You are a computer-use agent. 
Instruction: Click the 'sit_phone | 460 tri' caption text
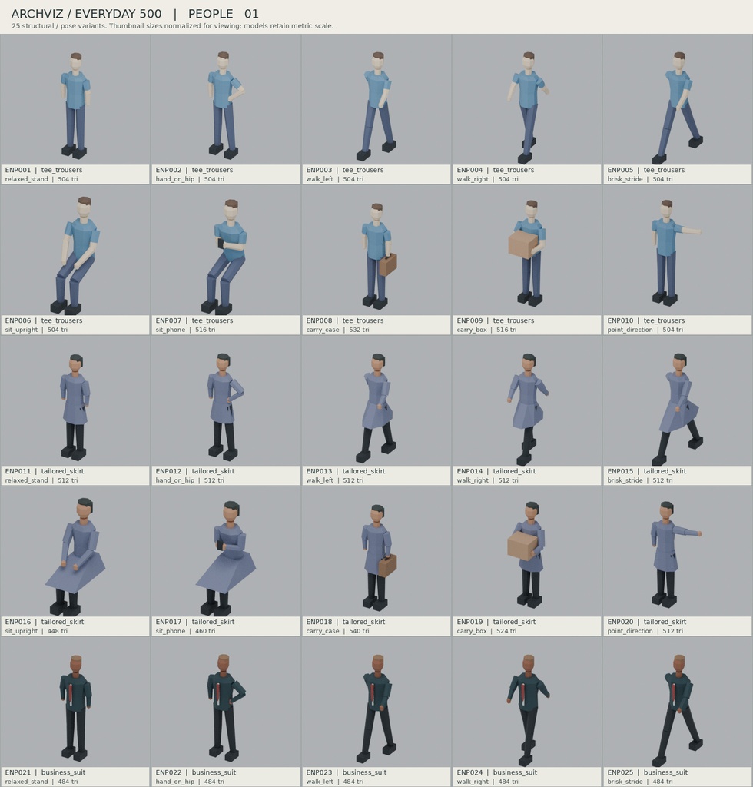pos(185,631)
